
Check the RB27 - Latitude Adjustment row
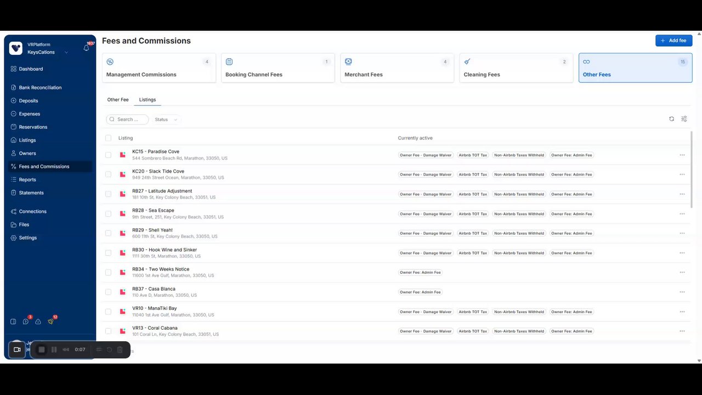(108, 194)
